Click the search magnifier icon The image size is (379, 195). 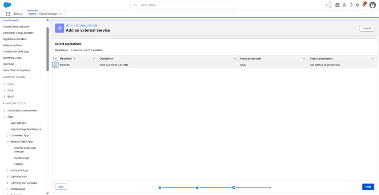tap(136, 5)
